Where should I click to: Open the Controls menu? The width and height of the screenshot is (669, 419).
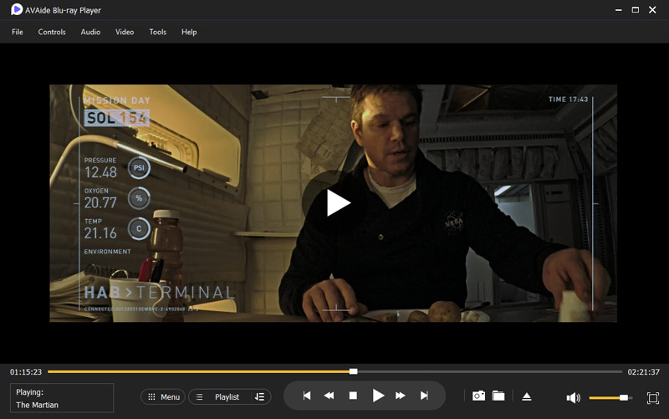coord(52,32)
